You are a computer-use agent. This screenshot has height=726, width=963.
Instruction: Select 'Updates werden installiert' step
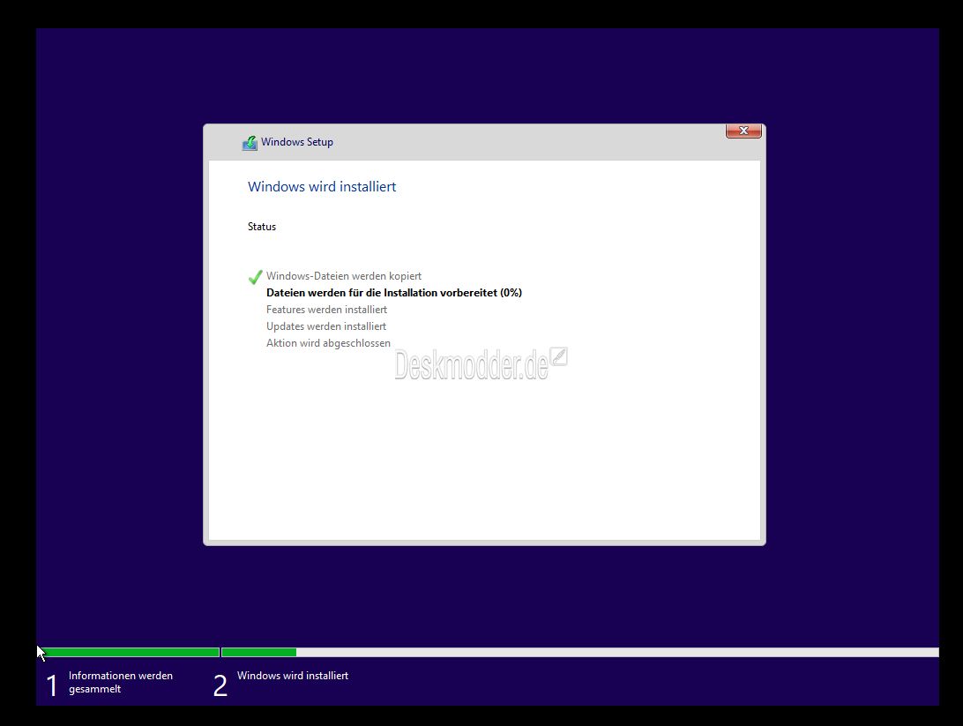(x=326, y=326)
